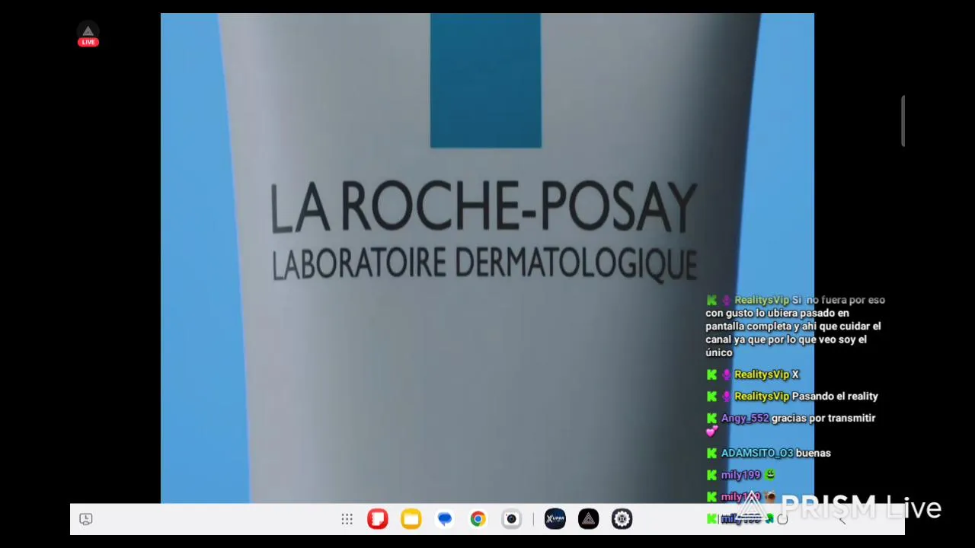
Task: Open the Camera app in the taskbar
Action: [x=512, y=519]
